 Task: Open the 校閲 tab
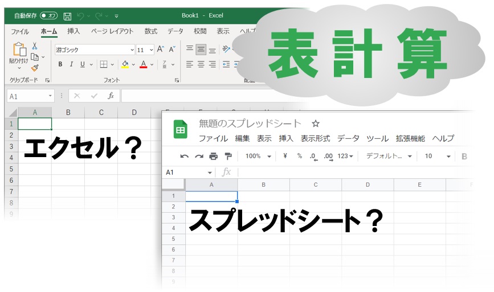[200, 31]
